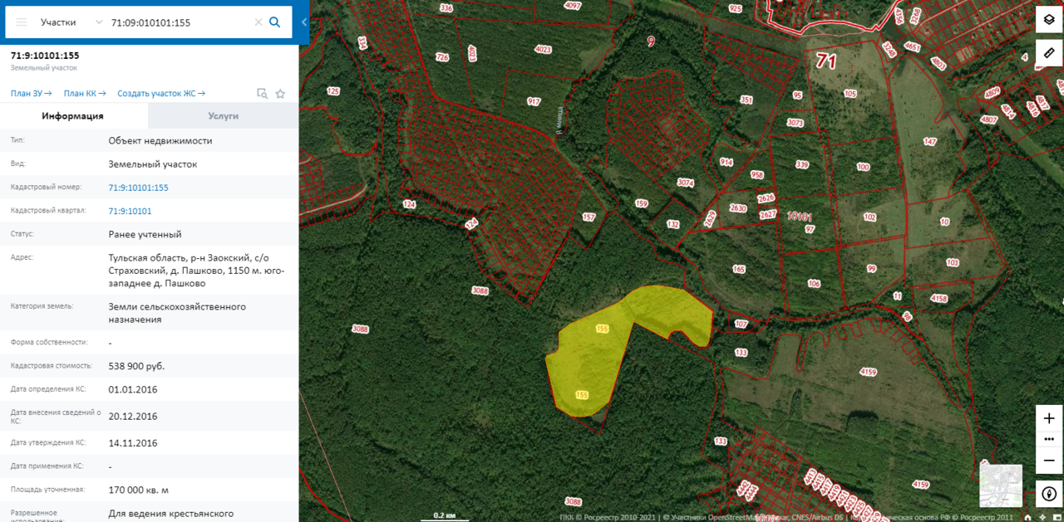The height and width of the screenshot is (522, 1064).
Task: Open cadastral number link 71:9:10101:155
Action: tap(138, 188)
